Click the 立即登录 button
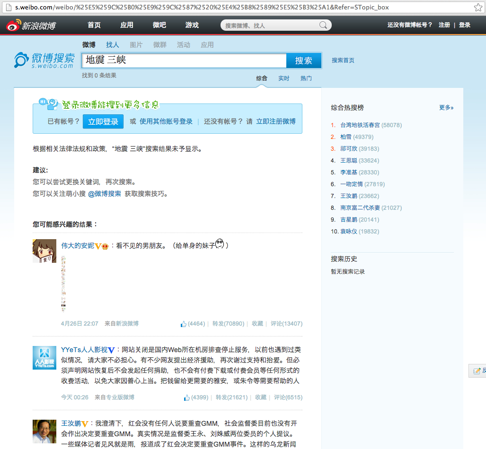 (x=103, y=121)
